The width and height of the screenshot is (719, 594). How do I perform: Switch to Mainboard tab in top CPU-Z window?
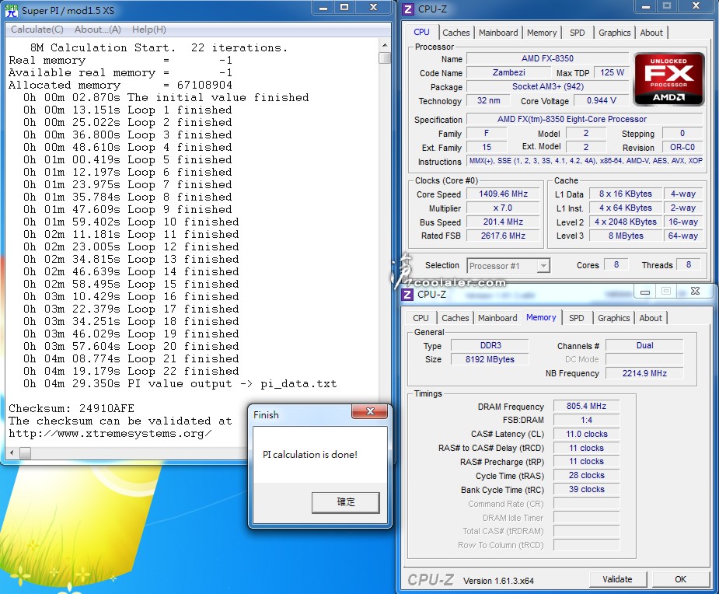pyautogui.click(x=498, y=33)
